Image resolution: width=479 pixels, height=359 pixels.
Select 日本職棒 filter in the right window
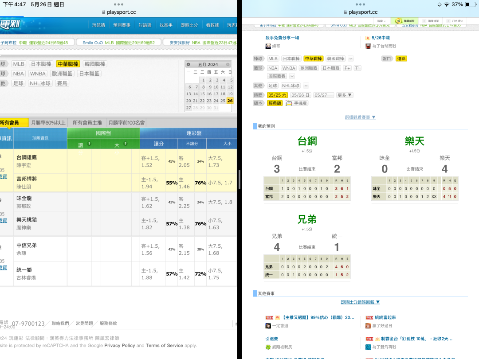291,59
